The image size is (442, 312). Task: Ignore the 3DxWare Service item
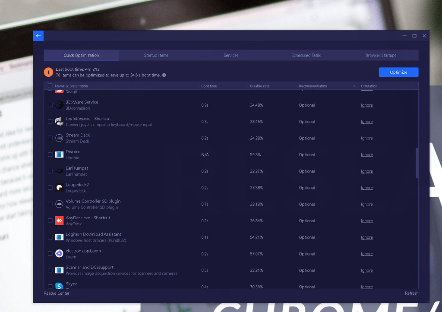click(367, 105)
